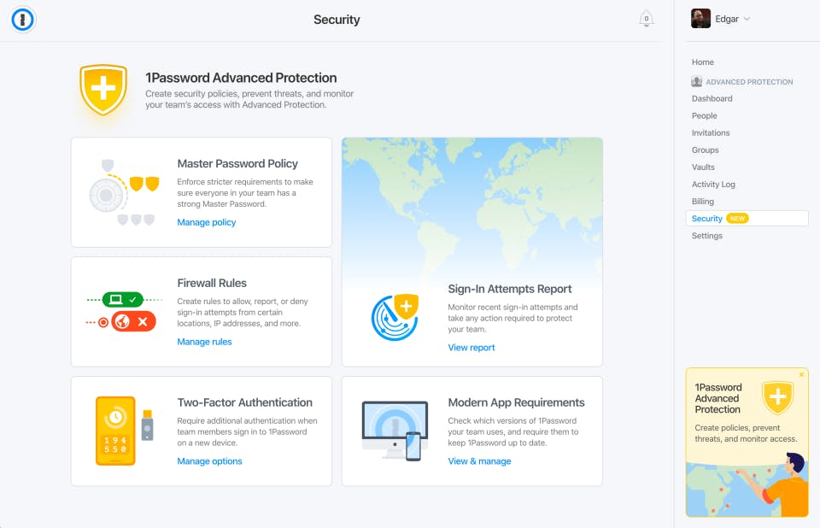
Task: Click the Sign-In Attempts shield icon
Action: click(x=394, y=315)
